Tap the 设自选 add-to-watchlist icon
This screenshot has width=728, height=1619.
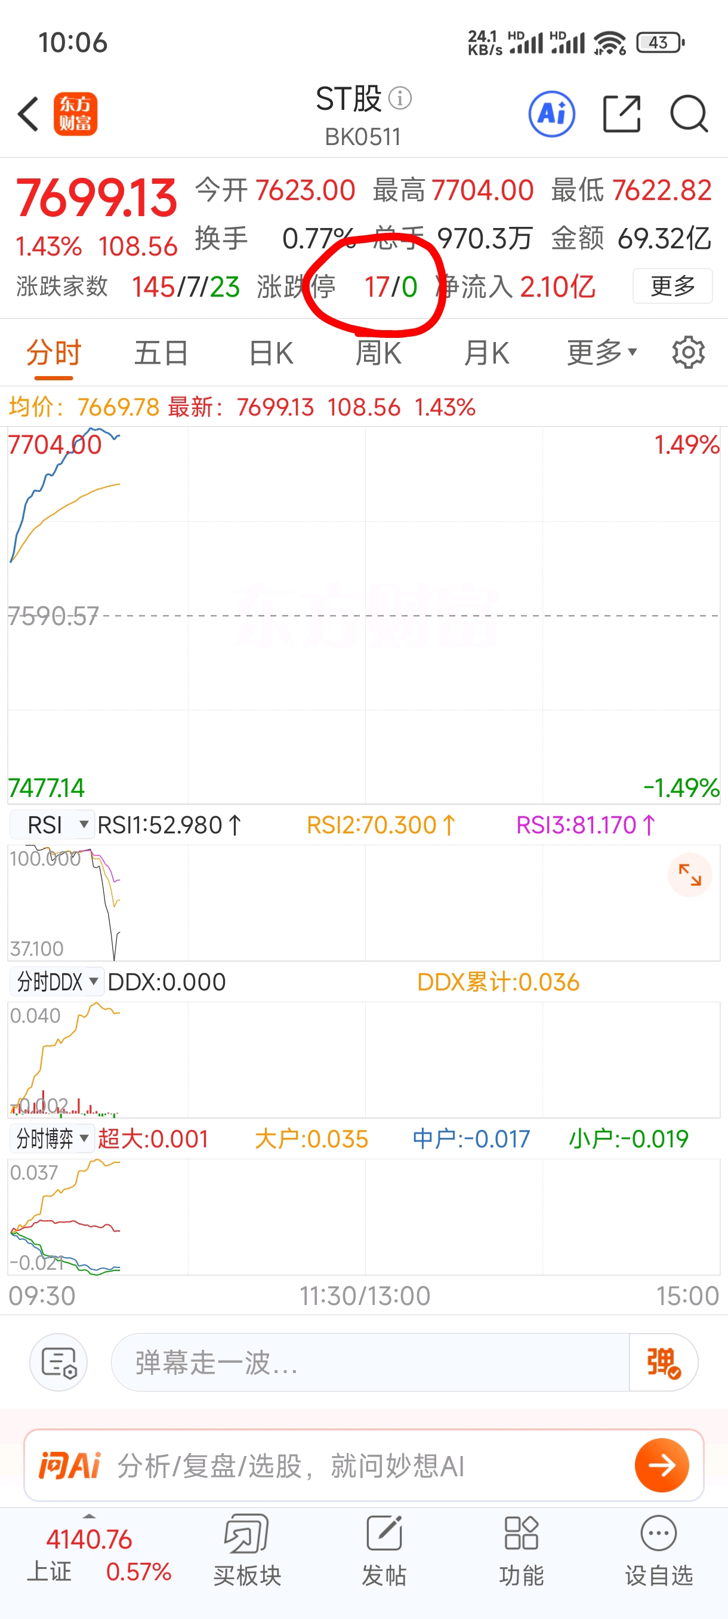pyautogui.click(x=658, y=1548)
